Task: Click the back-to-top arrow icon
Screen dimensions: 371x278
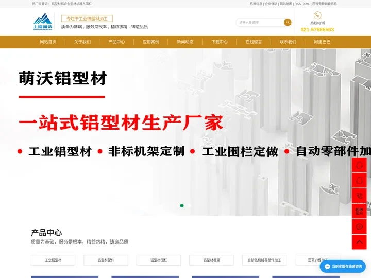Action: [x=359, y=242]
